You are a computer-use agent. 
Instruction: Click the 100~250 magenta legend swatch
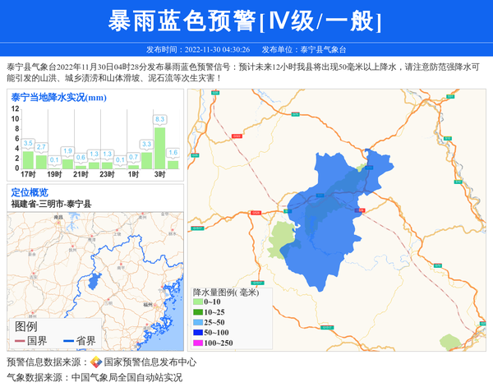pyautogui.click(x=197, y=343)
